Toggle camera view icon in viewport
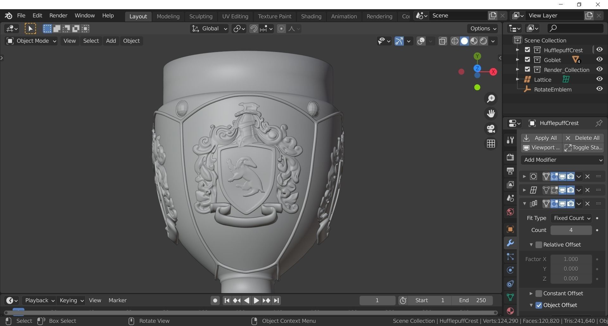Screen dimensions: 608x326 pyautogui.click(x=491, y=129)
